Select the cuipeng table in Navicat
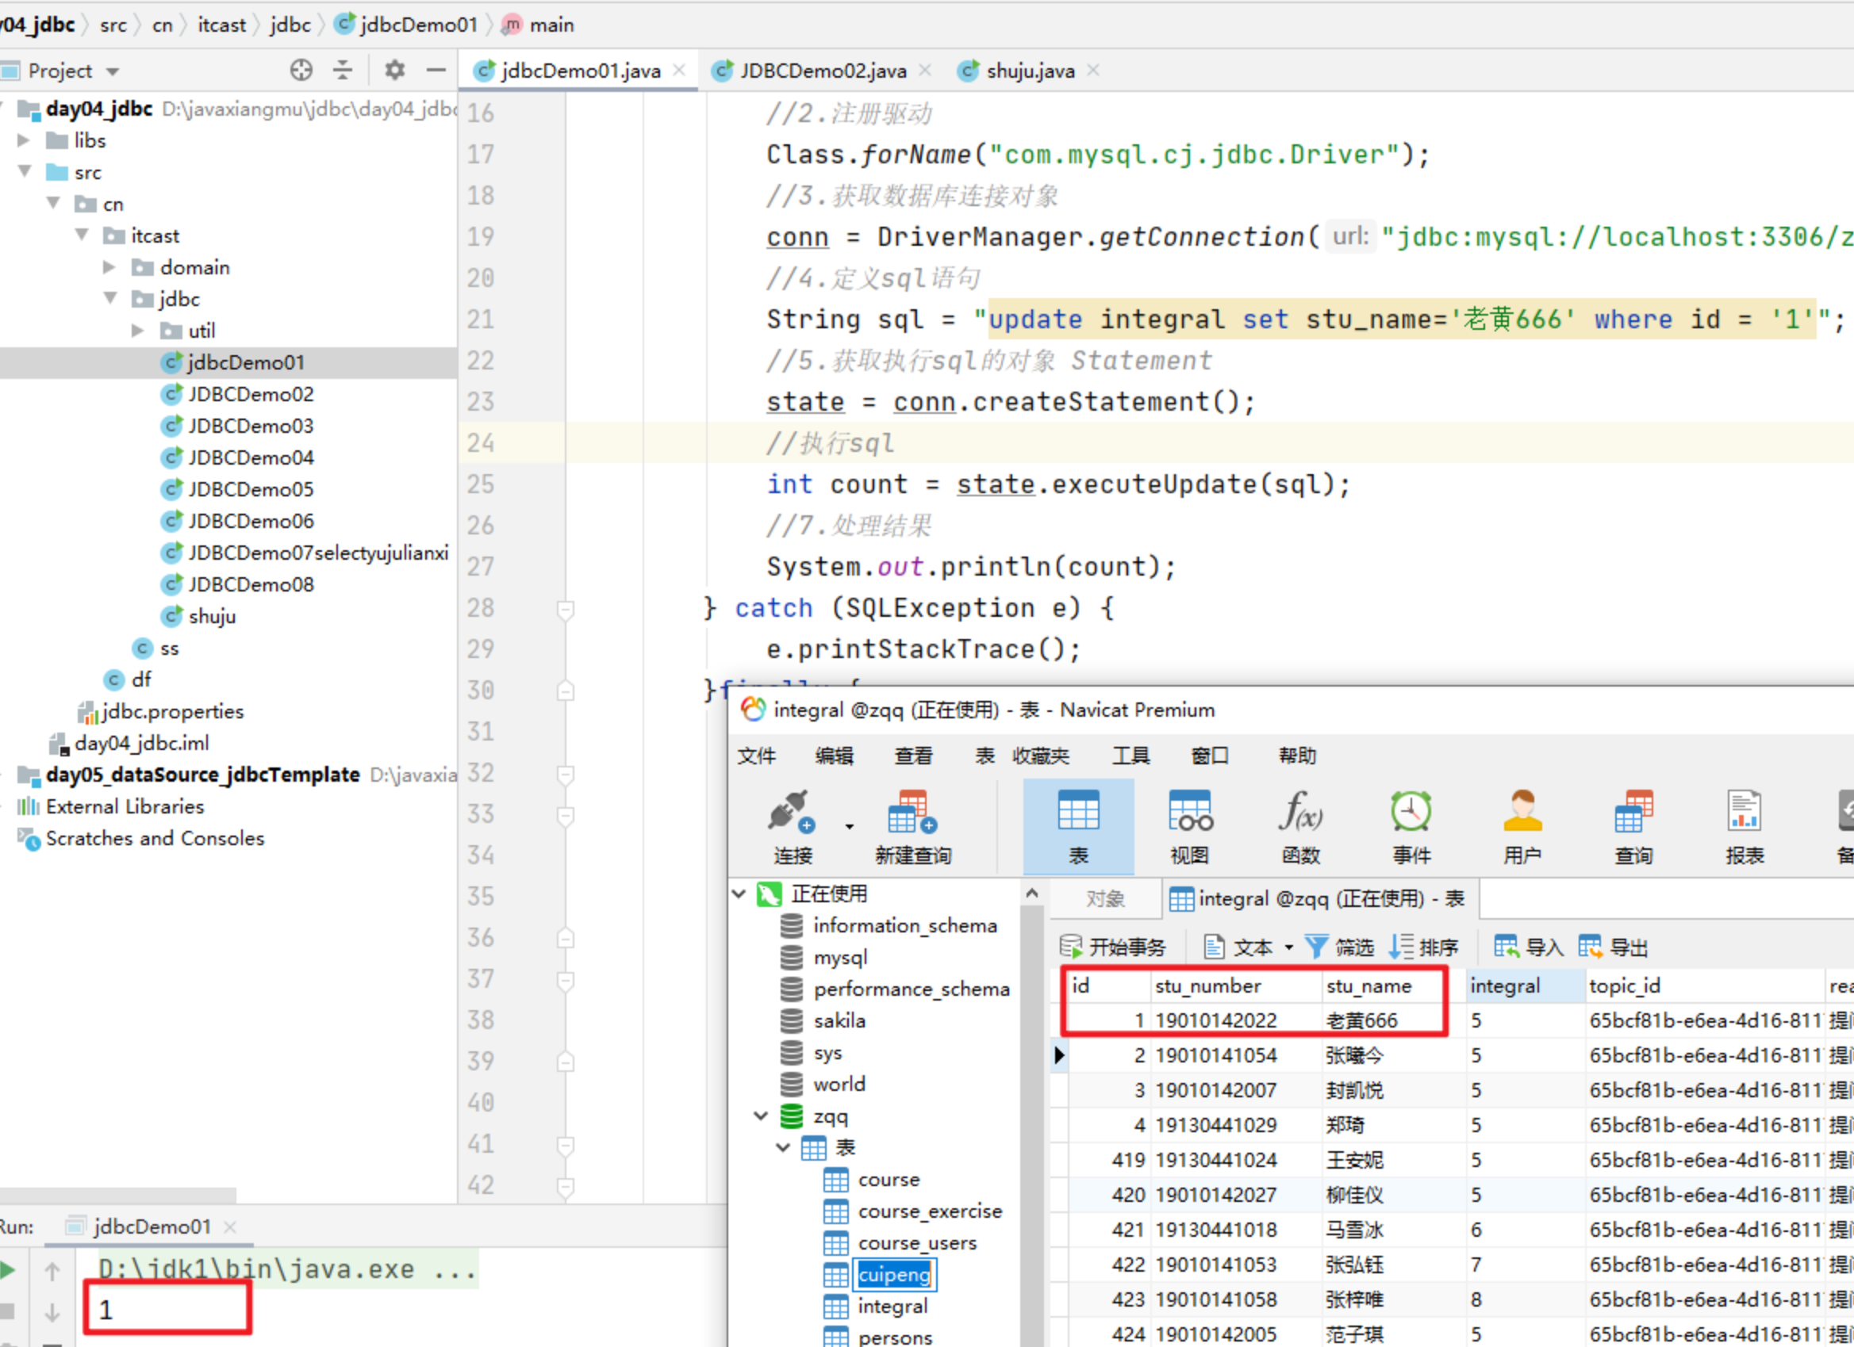Viewport: 1854px width, 1347px height. click(894, 1274)
